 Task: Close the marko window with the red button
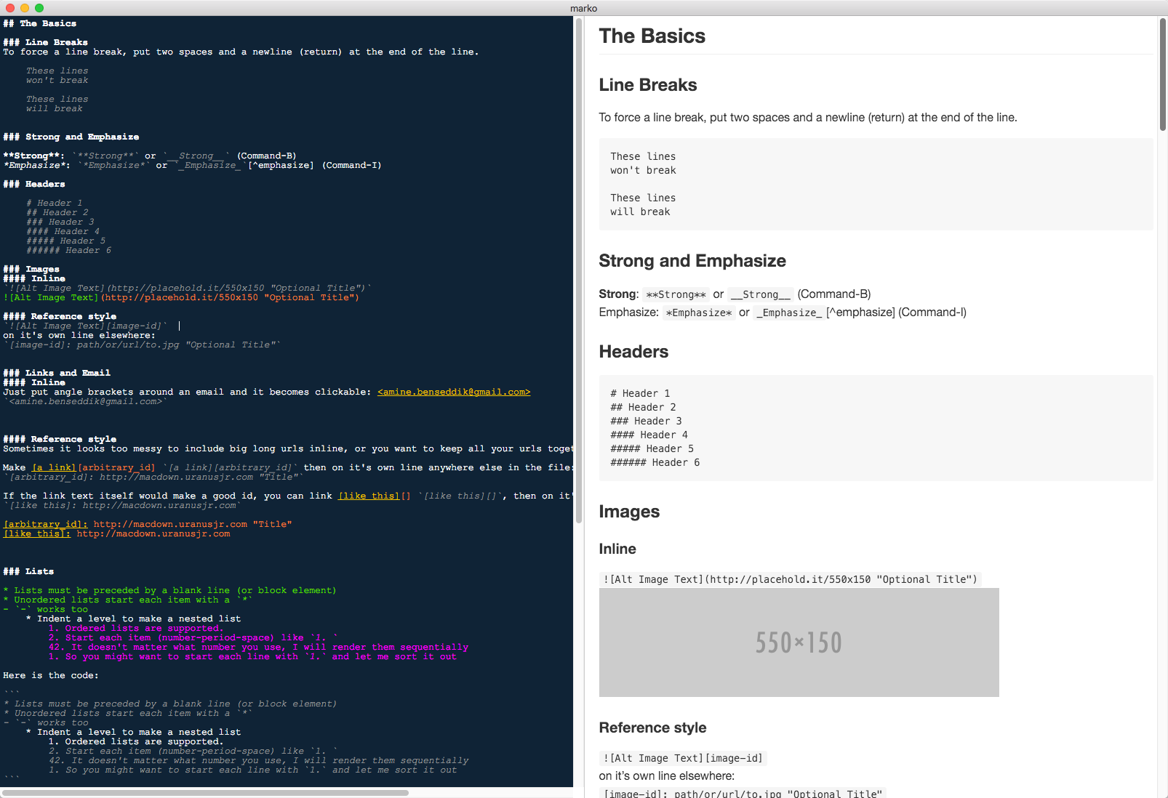(x=9, y=8)
